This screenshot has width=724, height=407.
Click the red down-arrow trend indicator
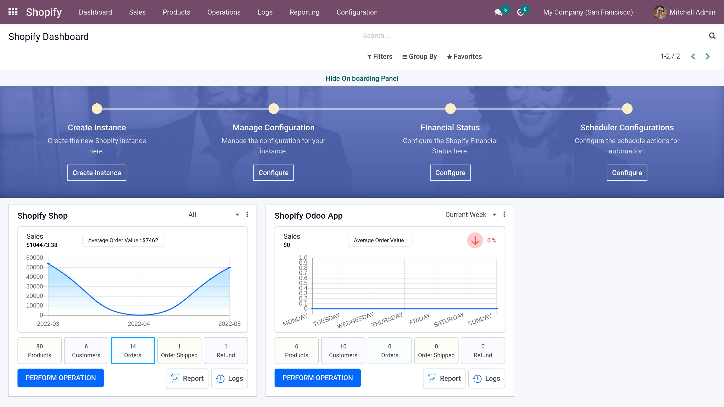pyautogui.click(x=475, y=240)
